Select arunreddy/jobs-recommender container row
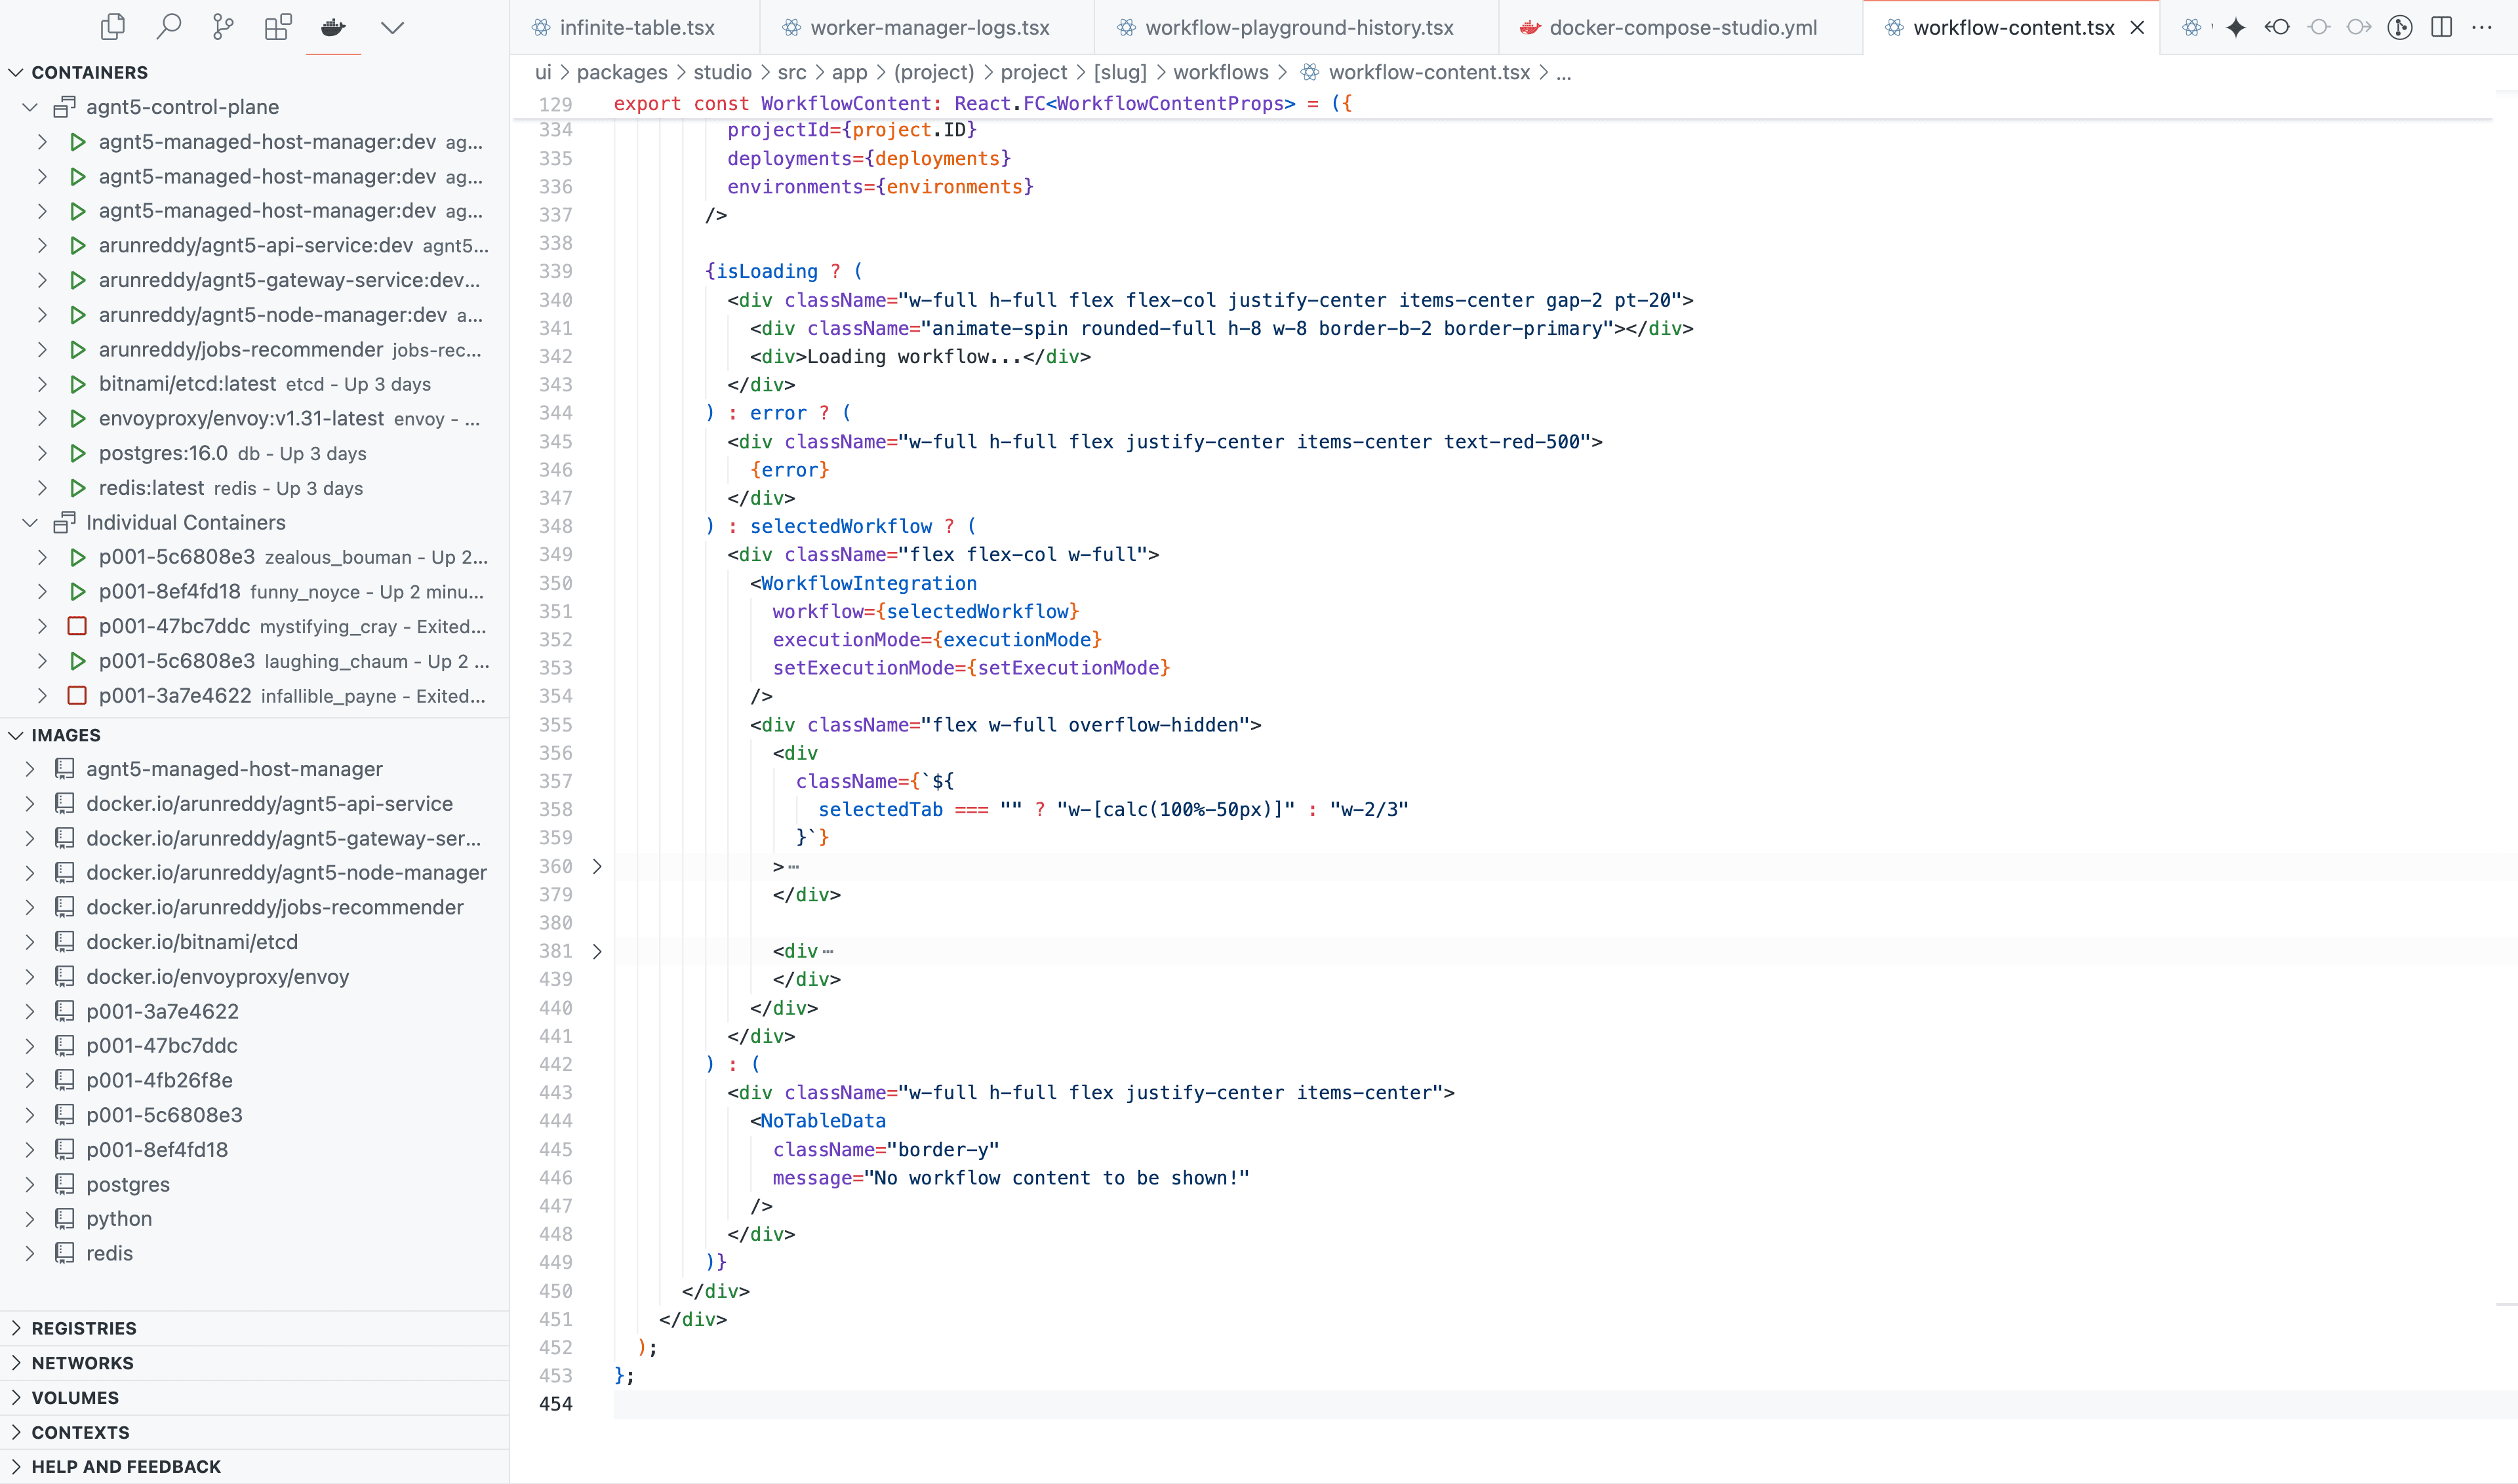This screenshot has width=2518, height=1484. [x=254, y=349]
